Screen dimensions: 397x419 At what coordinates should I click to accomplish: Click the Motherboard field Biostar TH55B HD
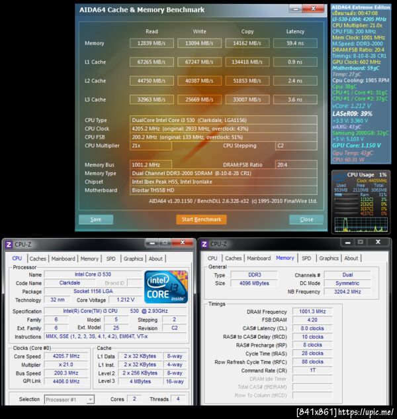[224, 190]
